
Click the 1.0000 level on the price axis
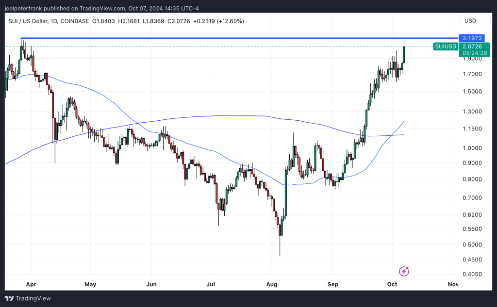(x=472, y=148)
